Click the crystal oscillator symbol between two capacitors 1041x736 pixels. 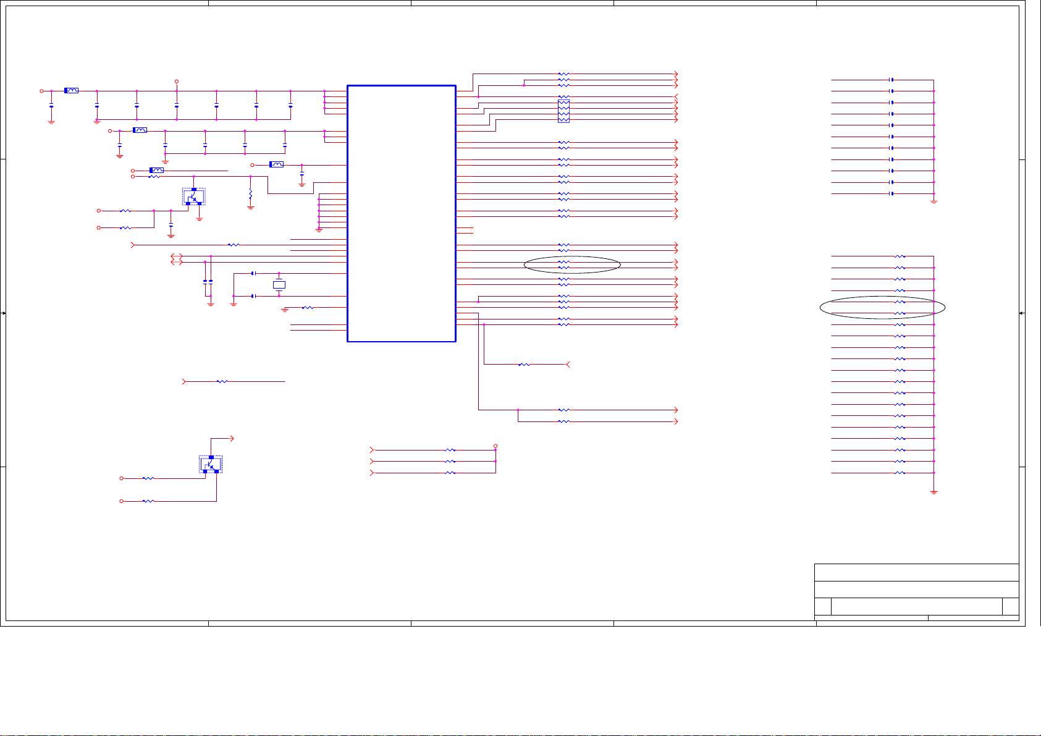click(279, 285)
